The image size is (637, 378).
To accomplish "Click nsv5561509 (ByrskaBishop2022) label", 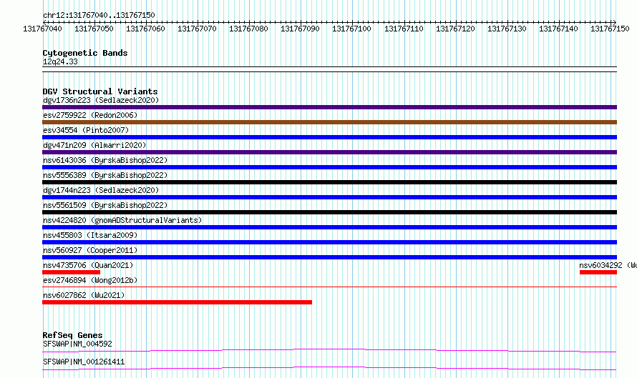I will pyautogui.click(x=105, y=205).
